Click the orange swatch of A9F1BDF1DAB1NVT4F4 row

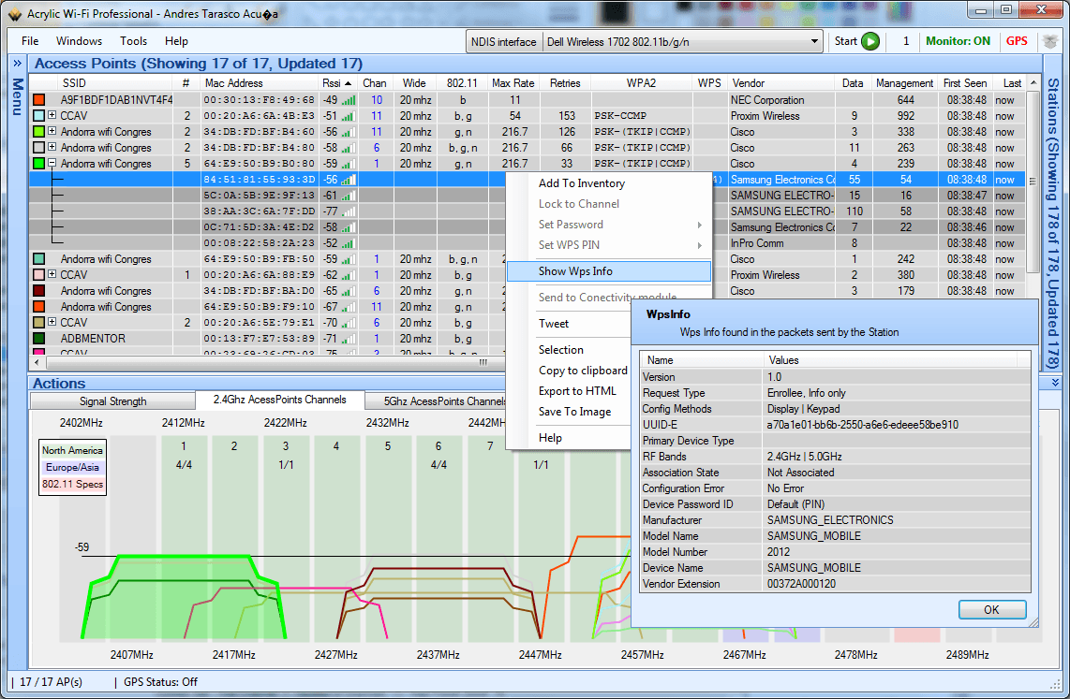point(39,100)
